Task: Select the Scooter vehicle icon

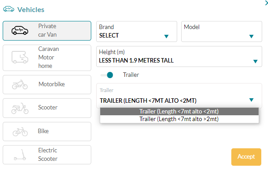Action: (20, 108)
